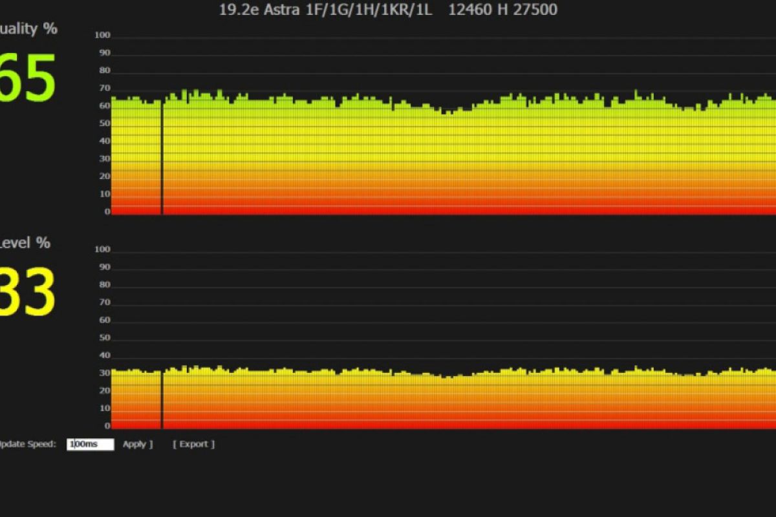Click the Export link

click(x=193, y=444)
